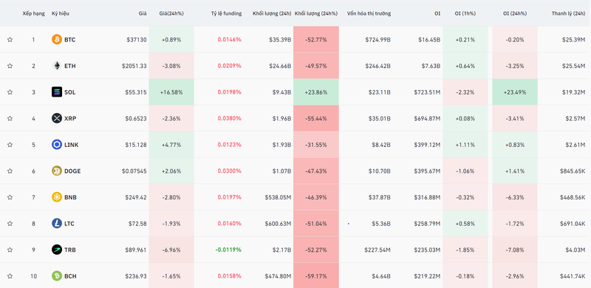This screenshot has height=288, width=591.
Task: Sort by the Tỷ lệ funding column header
Action: [226, 13]
